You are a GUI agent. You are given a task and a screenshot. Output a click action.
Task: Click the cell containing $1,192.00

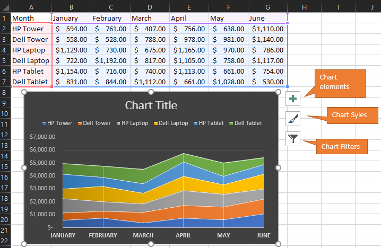click(x=110, y=60)
